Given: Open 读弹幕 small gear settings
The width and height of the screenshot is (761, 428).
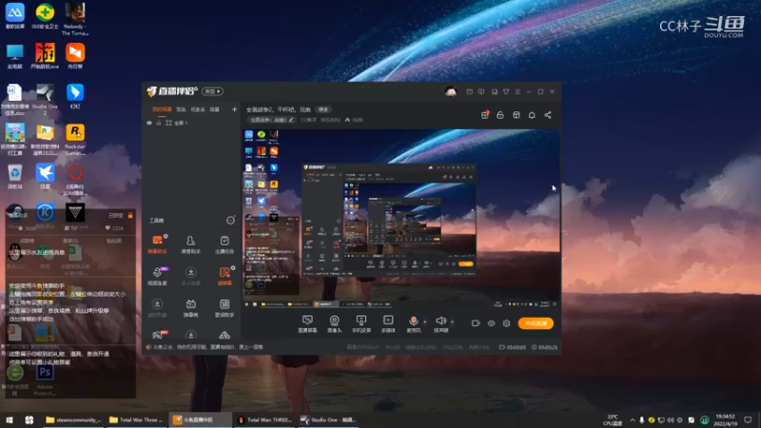Looking at the screenshot, I should (233, 268).
